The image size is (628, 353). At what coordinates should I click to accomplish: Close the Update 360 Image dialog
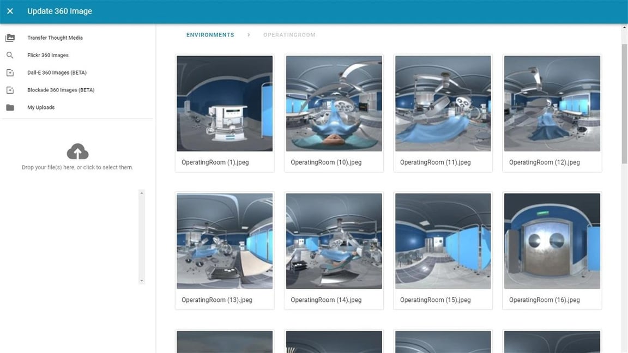[x=10, y=11]
